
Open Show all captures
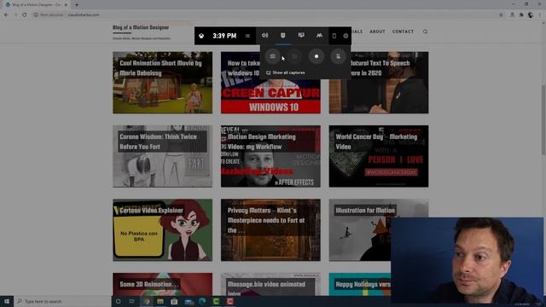[x=286, y=72]
